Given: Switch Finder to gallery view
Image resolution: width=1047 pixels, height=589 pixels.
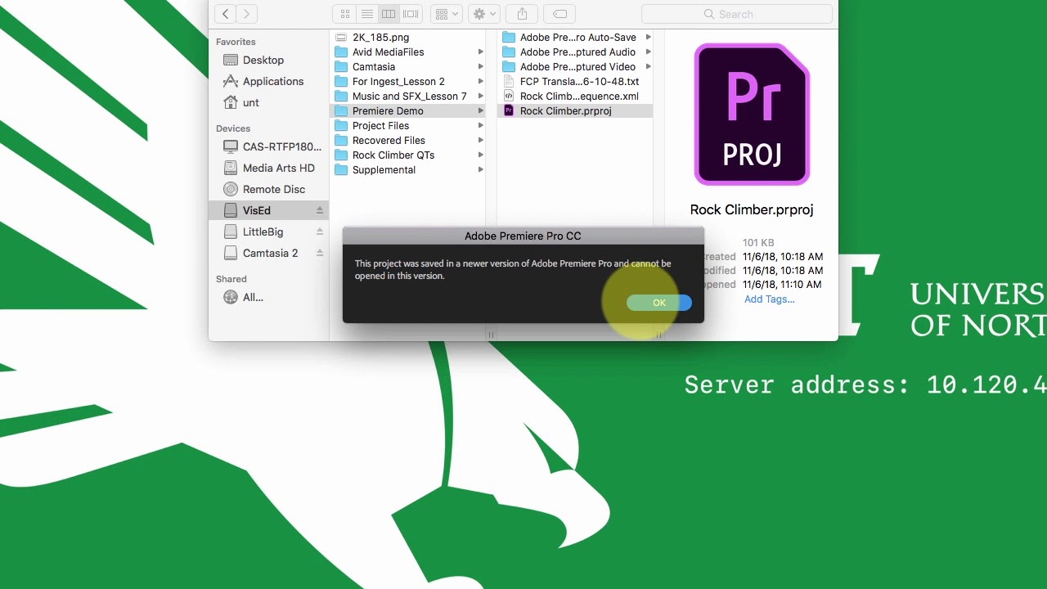Looking at the screenshot, I should 411,14.
